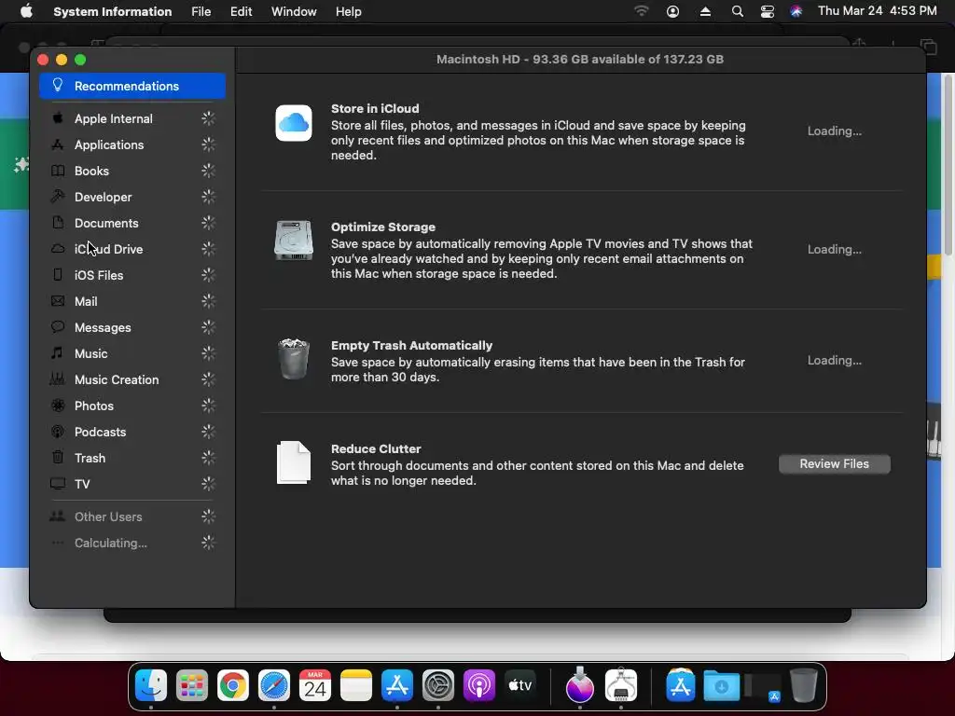Open the TV display icon in the sidebar
Screen dimensions: 955x716
[58, 484]
